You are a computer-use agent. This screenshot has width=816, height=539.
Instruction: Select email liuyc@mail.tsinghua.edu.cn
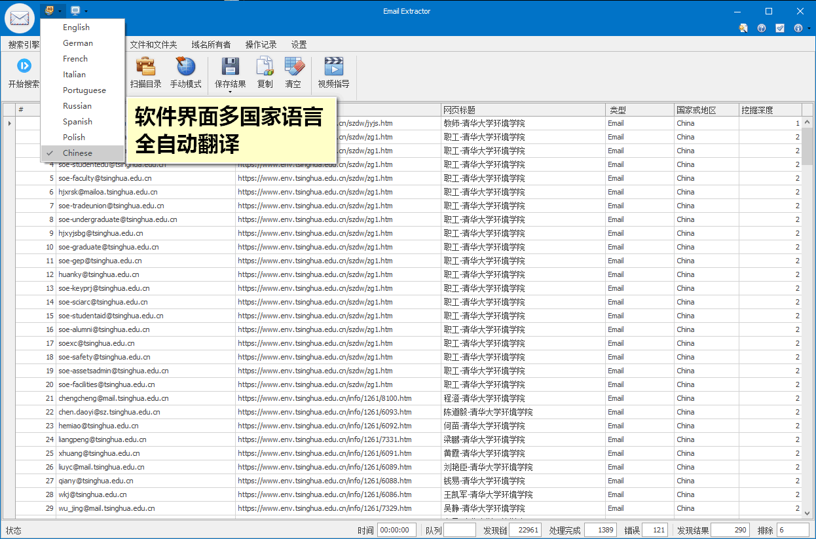101,467
